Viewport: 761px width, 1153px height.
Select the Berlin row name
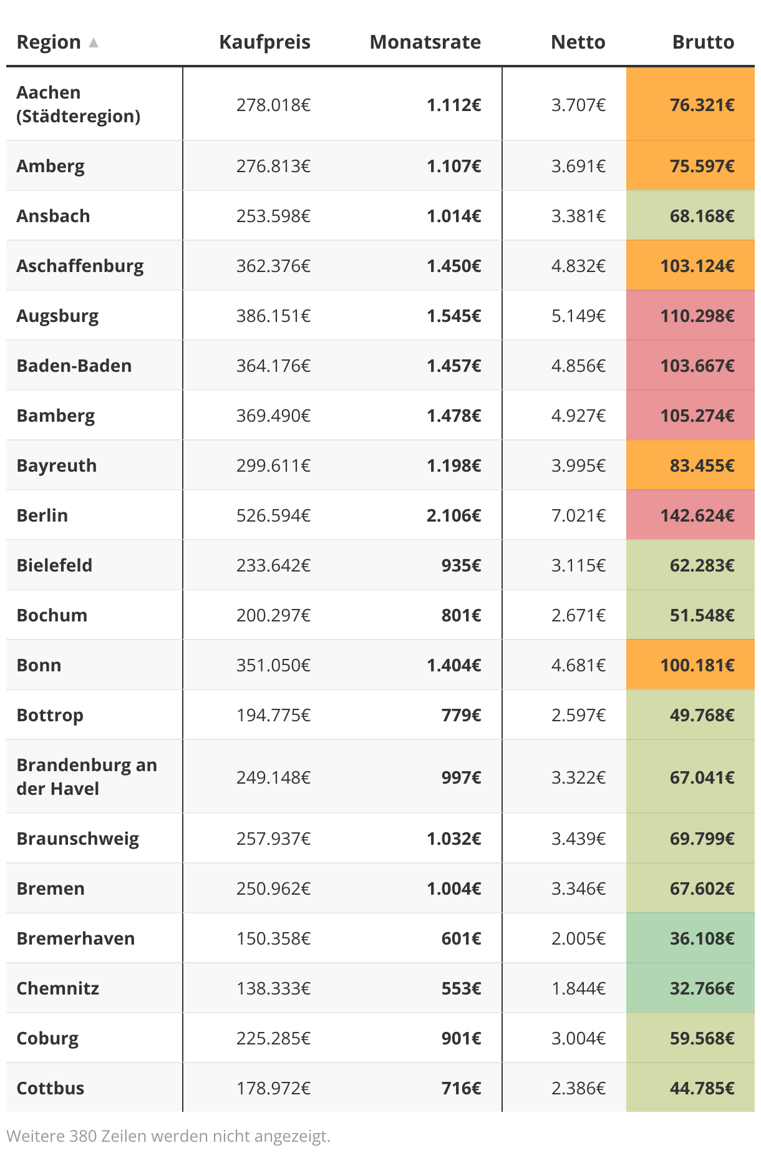pos(42,515)
